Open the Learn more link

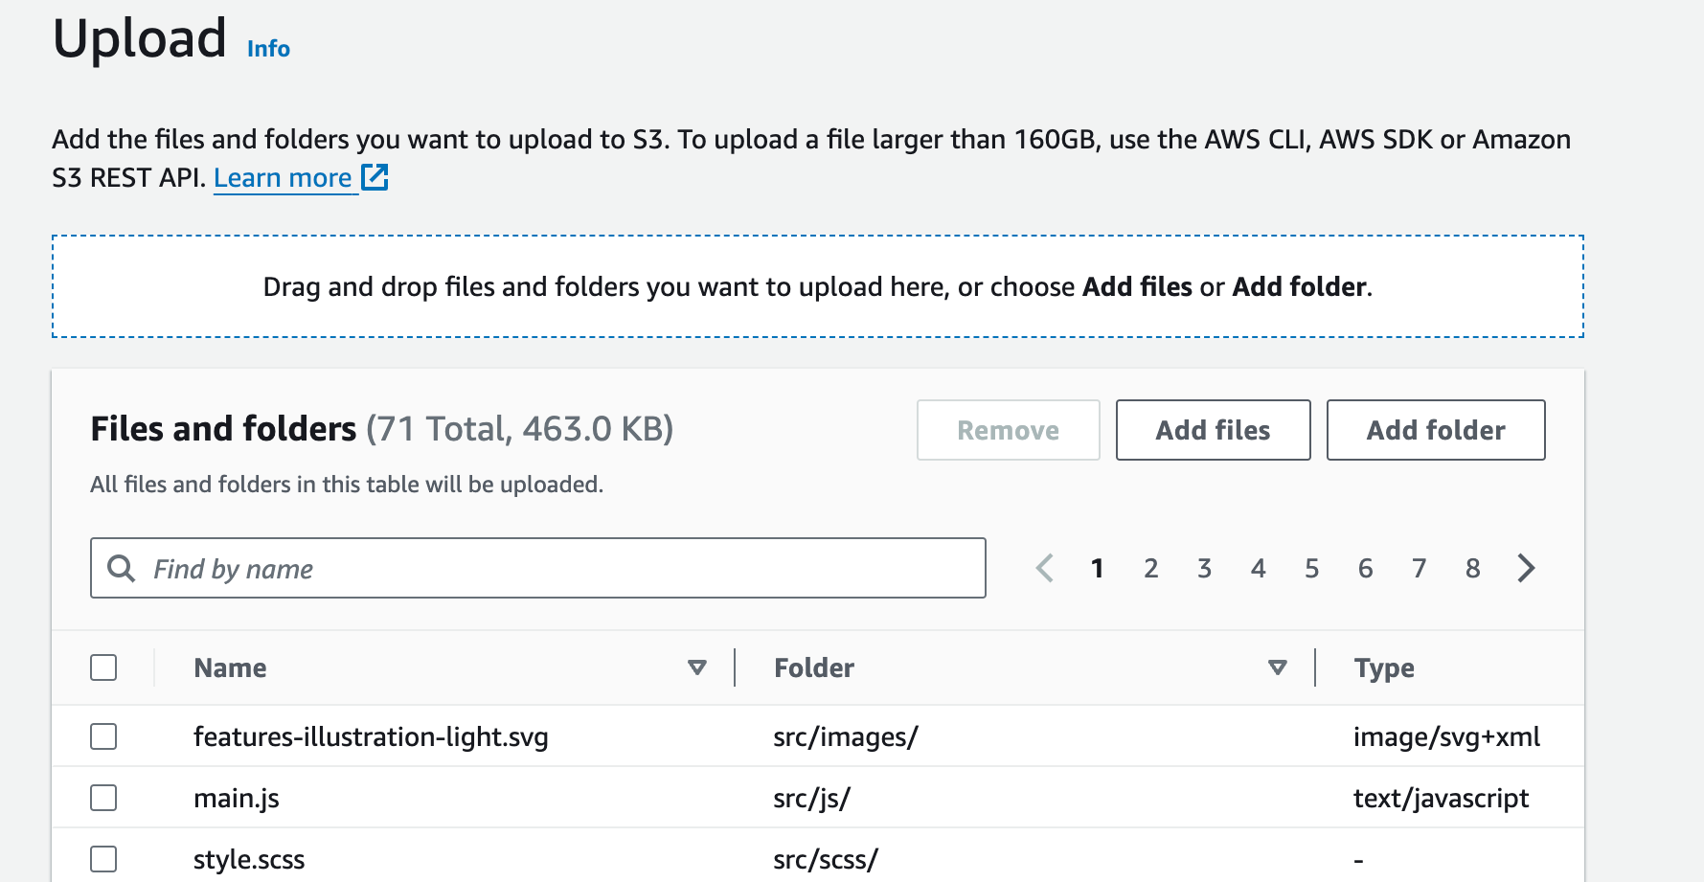[283, 178]
